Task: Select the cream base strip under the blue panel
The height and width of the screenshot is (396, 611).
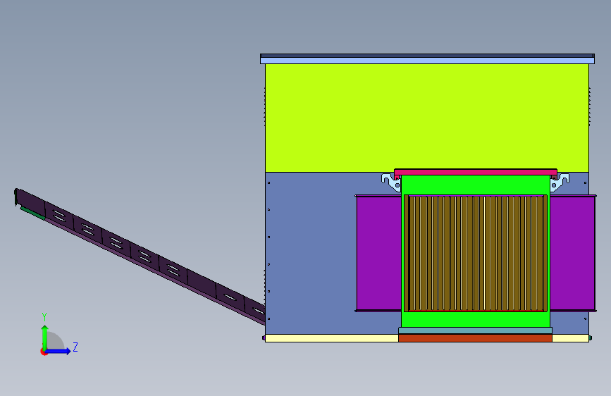Action: coord(332,338)
